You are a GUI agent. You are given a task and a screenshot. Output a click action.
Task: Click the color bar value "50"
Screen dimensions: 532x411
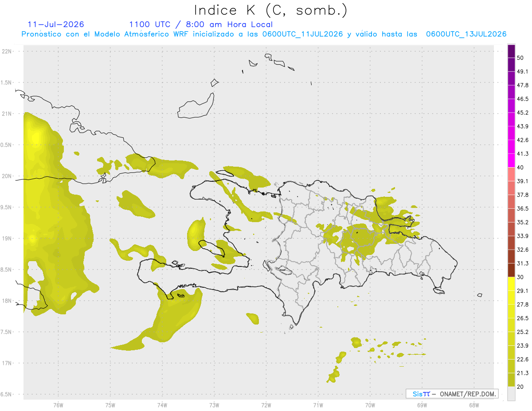coord(521,58)
